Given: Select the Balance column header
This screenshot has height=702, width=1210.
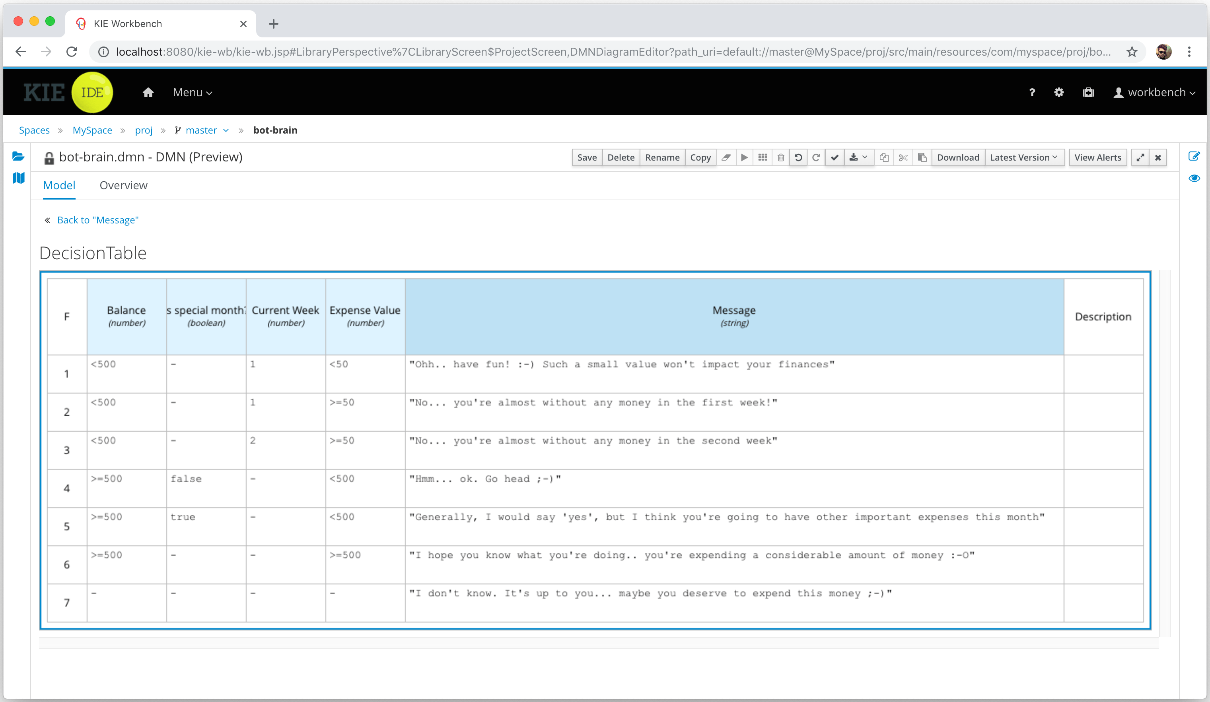Looking at the screenshot, I should 127,317.
